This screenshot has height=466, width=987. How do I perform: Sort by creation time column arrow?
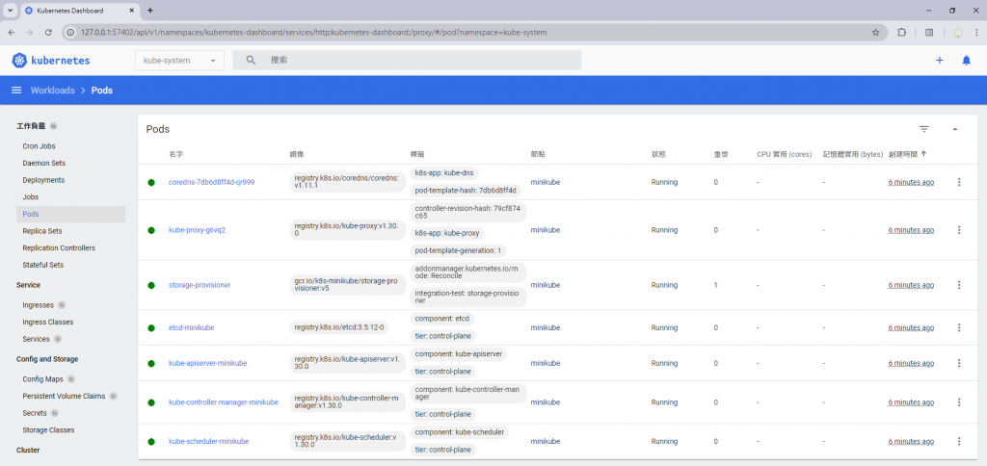(x=923, y=154)
